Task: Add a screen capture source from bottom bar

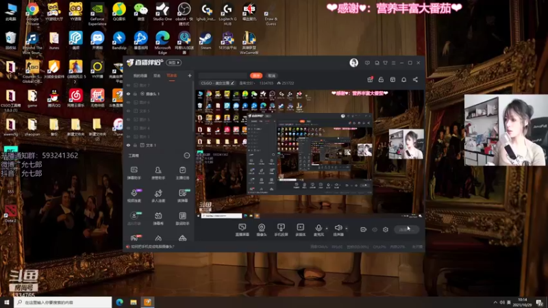Action: click(x=242, y=230)
